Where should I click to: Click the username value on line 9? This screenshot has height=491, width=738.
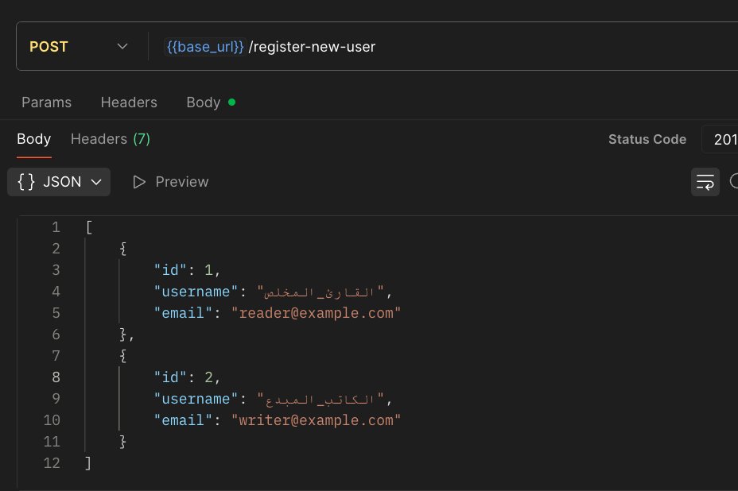pyautogui.click(x=320, y=400)
